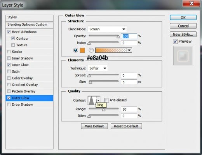The height and width of the screenshot is (155, 202).
Task: Open the gradient picker dropdown arrow
Action: click(129, 50)
